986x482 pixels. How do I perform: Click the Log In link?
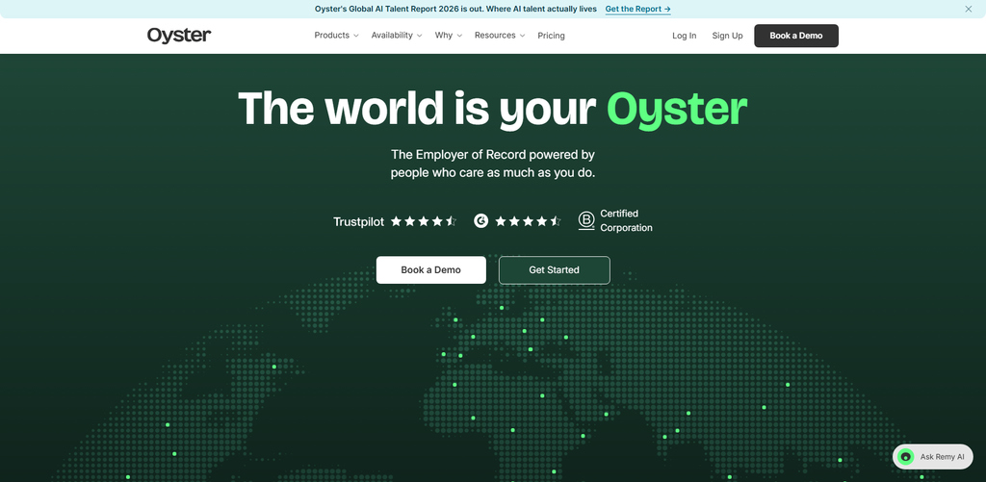[685, 36]
